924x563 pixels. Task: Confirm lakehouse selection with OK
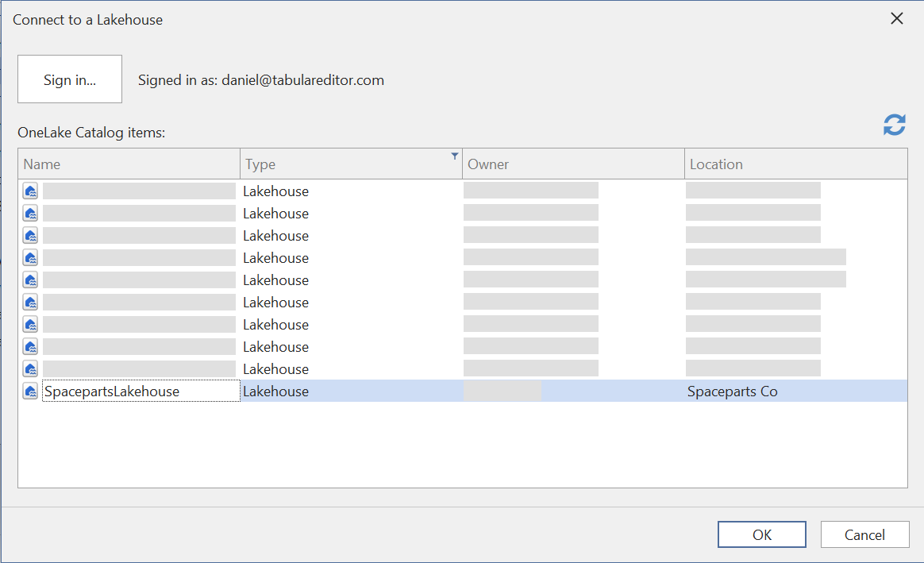pos(761,534)
